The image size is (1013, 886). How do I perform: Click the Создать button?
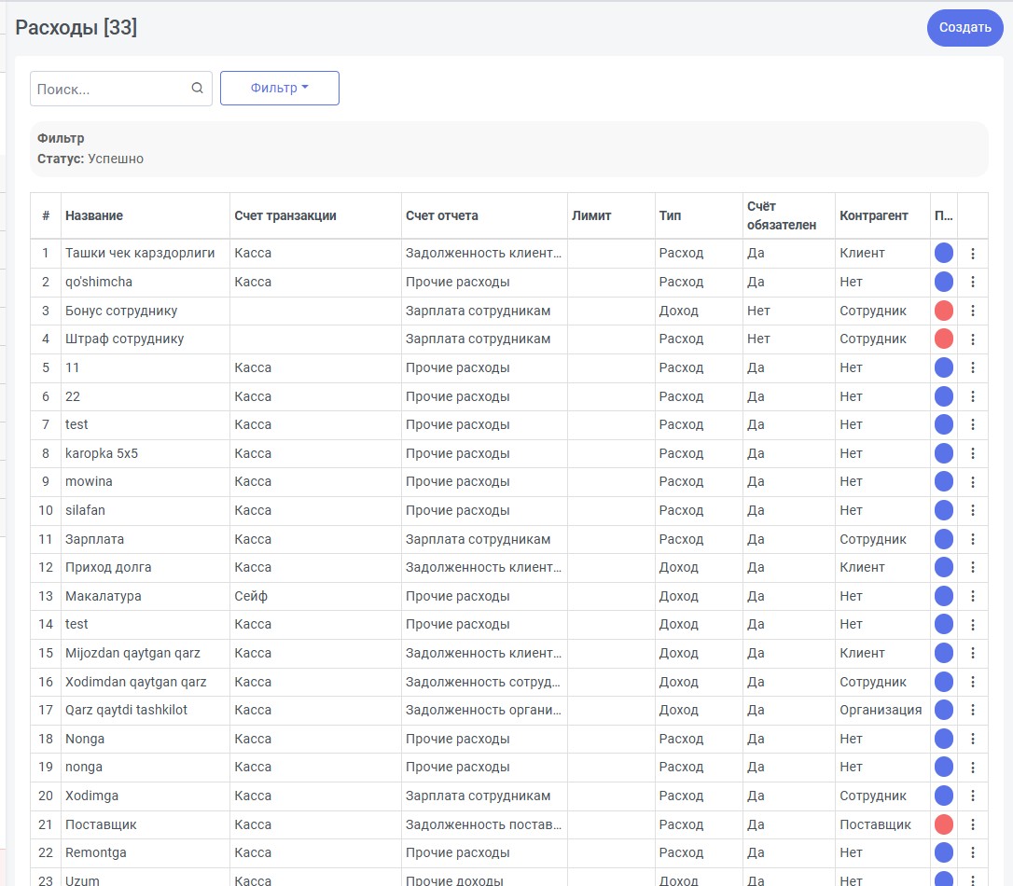tap(964, 28)
